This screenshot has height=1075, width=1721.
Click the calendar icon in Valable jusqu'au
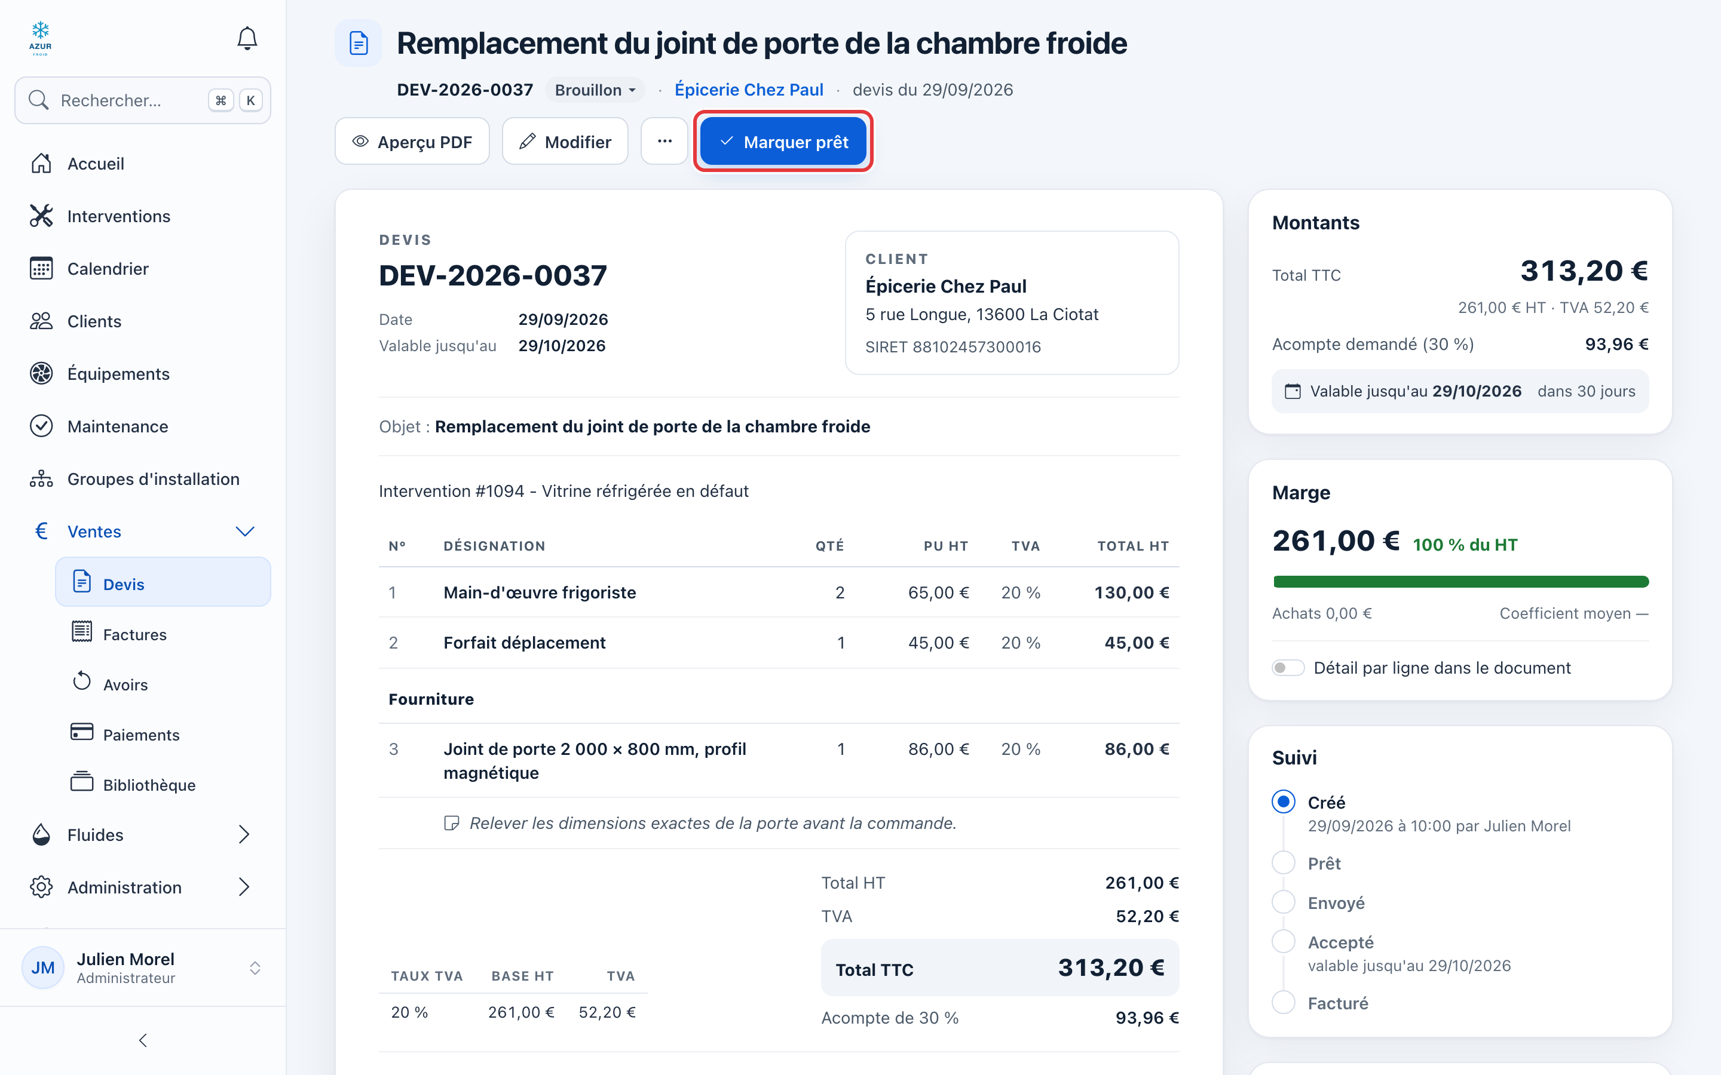1293,392
